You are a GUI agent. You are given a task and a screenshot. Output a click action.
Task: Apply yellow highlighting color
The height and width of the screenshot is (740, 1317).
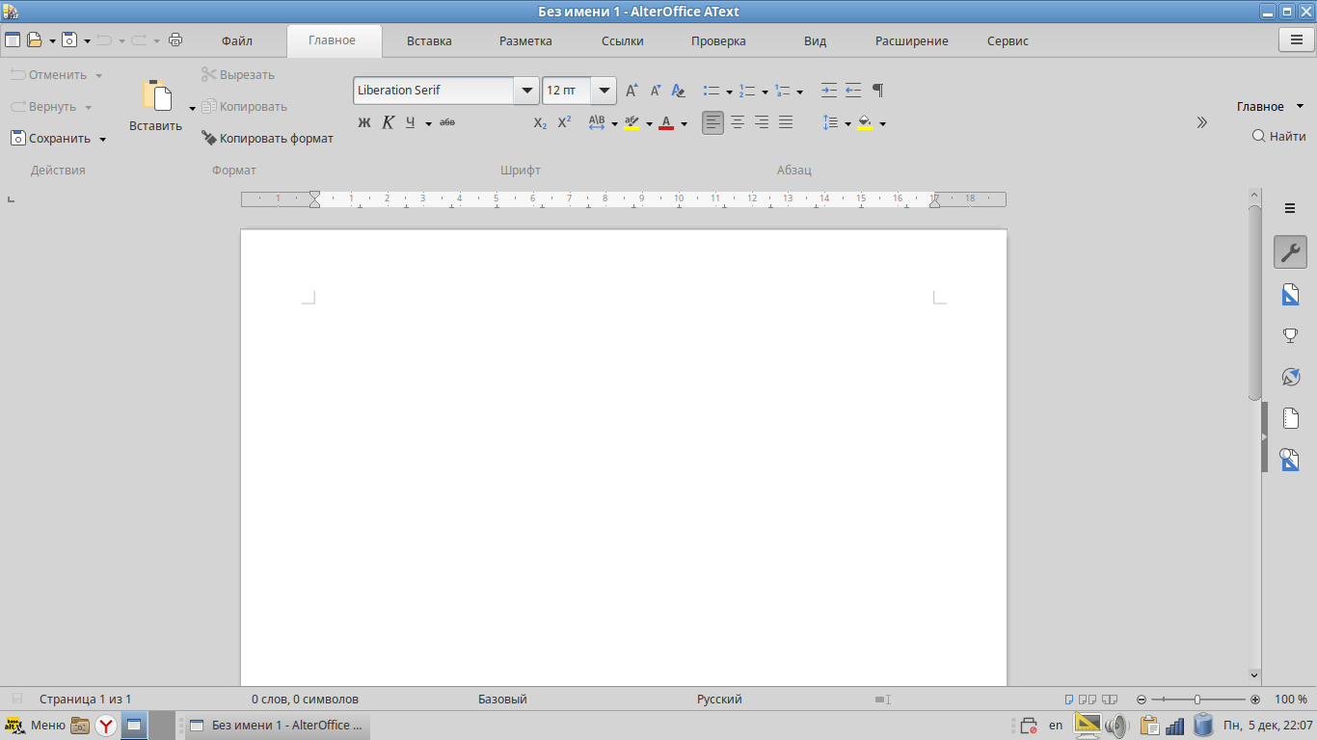[x=632, y=122]
